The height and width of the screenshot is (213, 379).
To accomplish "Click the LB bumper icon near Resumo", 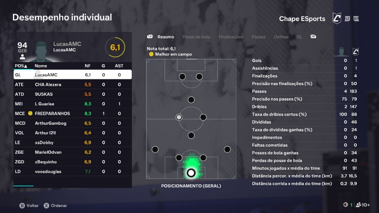I will 149,37.
